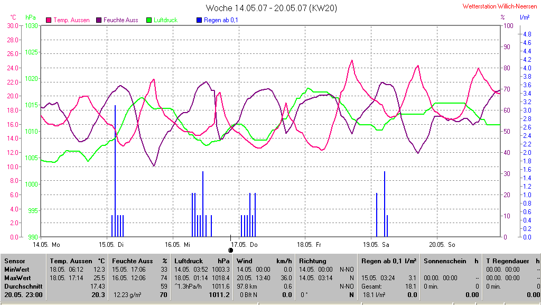Click the Sonnenschein column header
541x305 pixels.
(451, 261)
